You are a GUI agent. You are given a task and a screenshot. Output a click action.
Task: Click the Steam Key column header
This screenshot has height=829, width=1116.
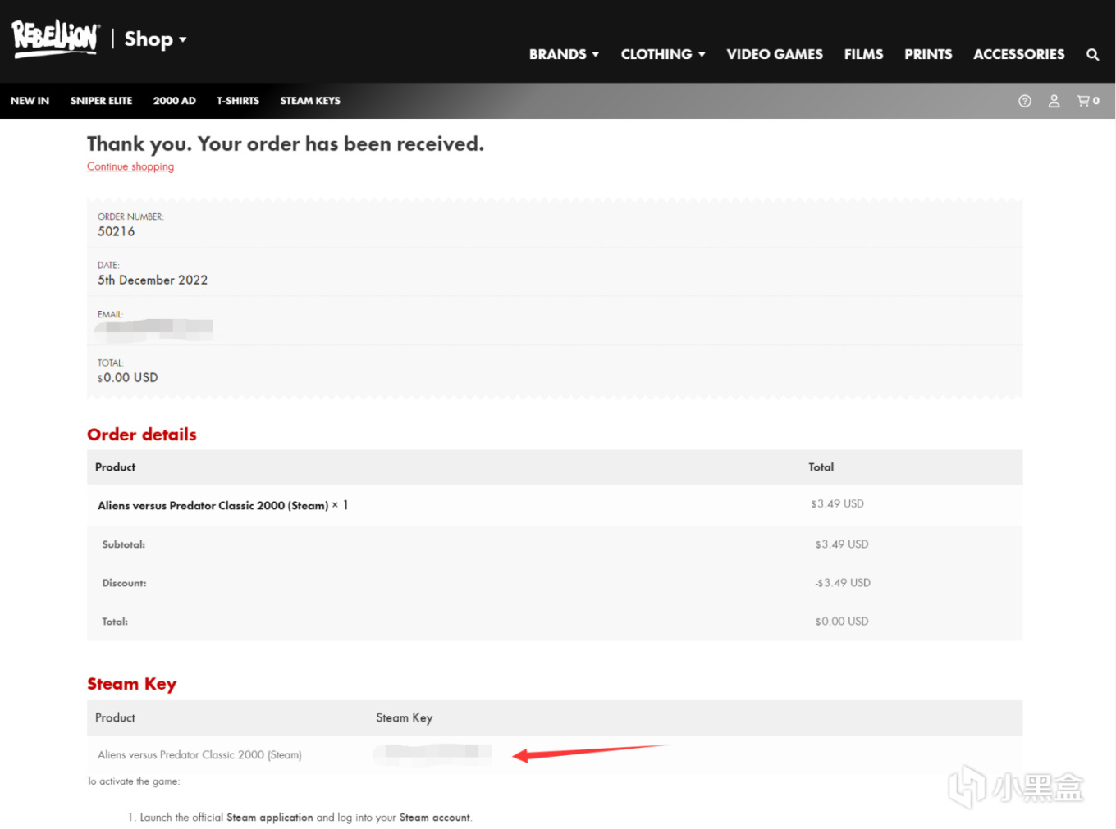[x=405, y=717]
